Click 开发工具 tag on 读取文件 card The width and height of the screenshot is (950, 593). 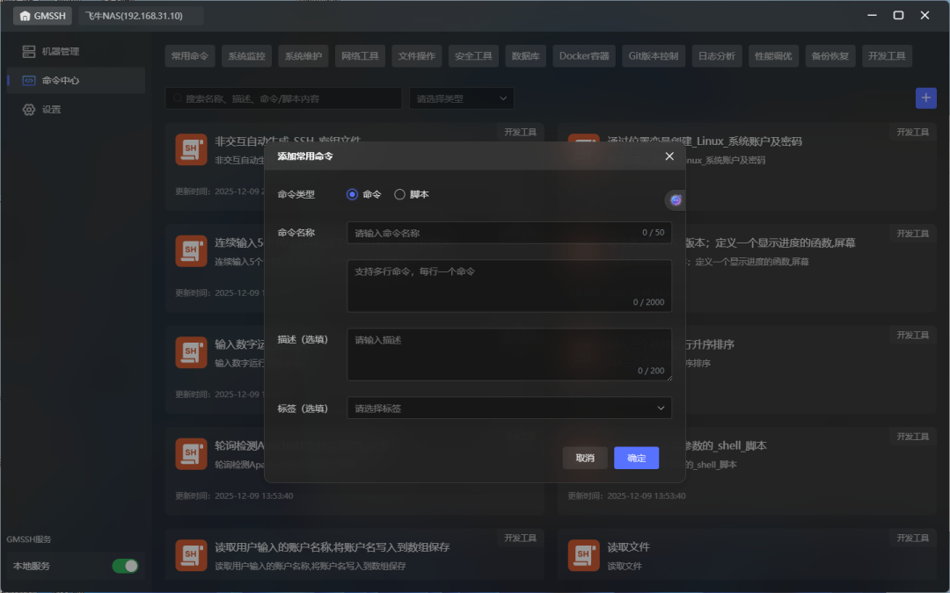point(912,538)
